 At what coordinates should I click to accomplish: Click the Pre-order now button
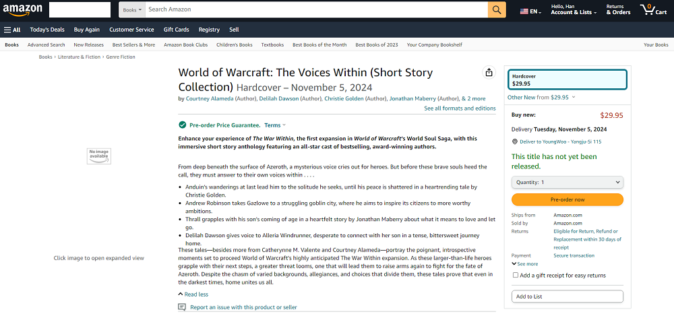click(567, 199)
